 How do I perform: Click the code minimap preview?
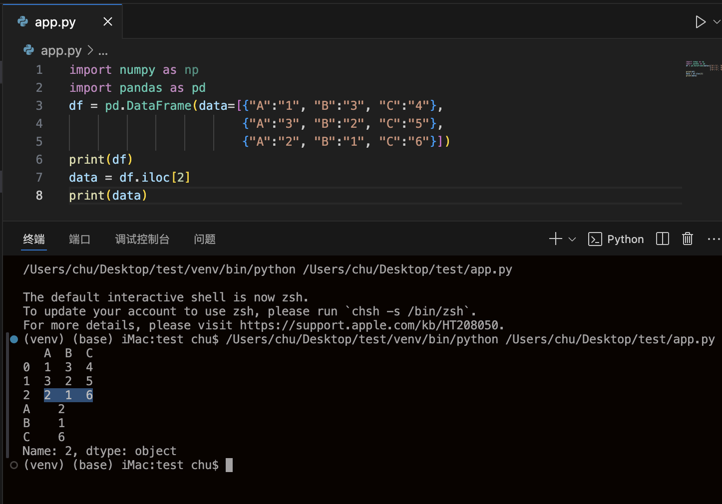point(702,69)
